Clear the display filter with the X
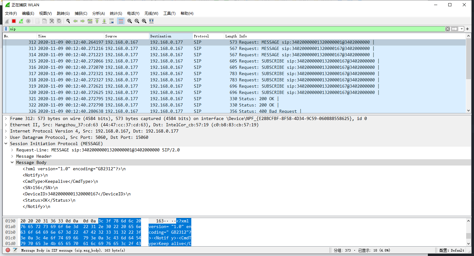This screenshot has width=474, height=256. point(448,29)
